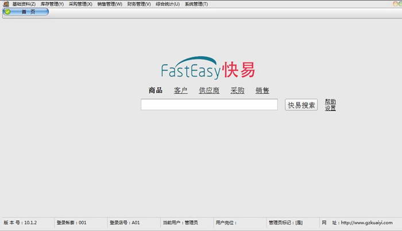Open the 库存管理(Y) menu
Image resolution: width=402 pixels, height=231 pixels.
pos(52,4)
